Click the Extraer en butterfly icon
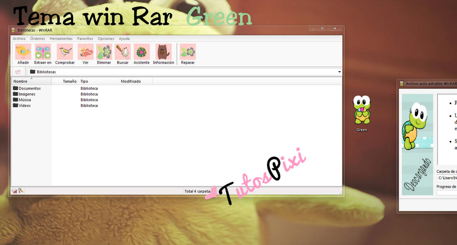Viewport: 457px width, 245px height. click(42, 52)
